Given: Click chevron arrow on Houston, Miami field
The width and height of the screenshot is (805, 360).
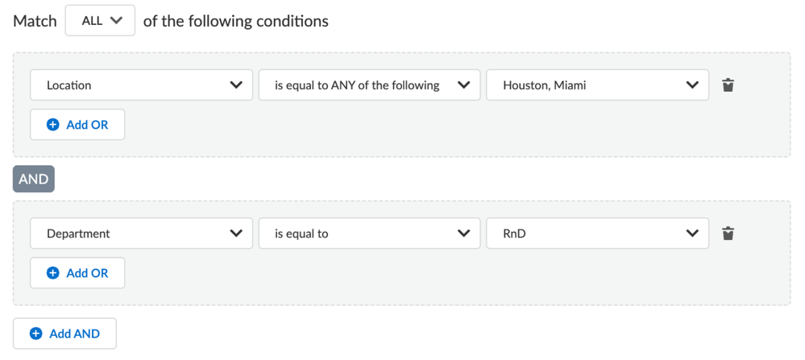Looking at the screenshot, I should tap(692, 85).
